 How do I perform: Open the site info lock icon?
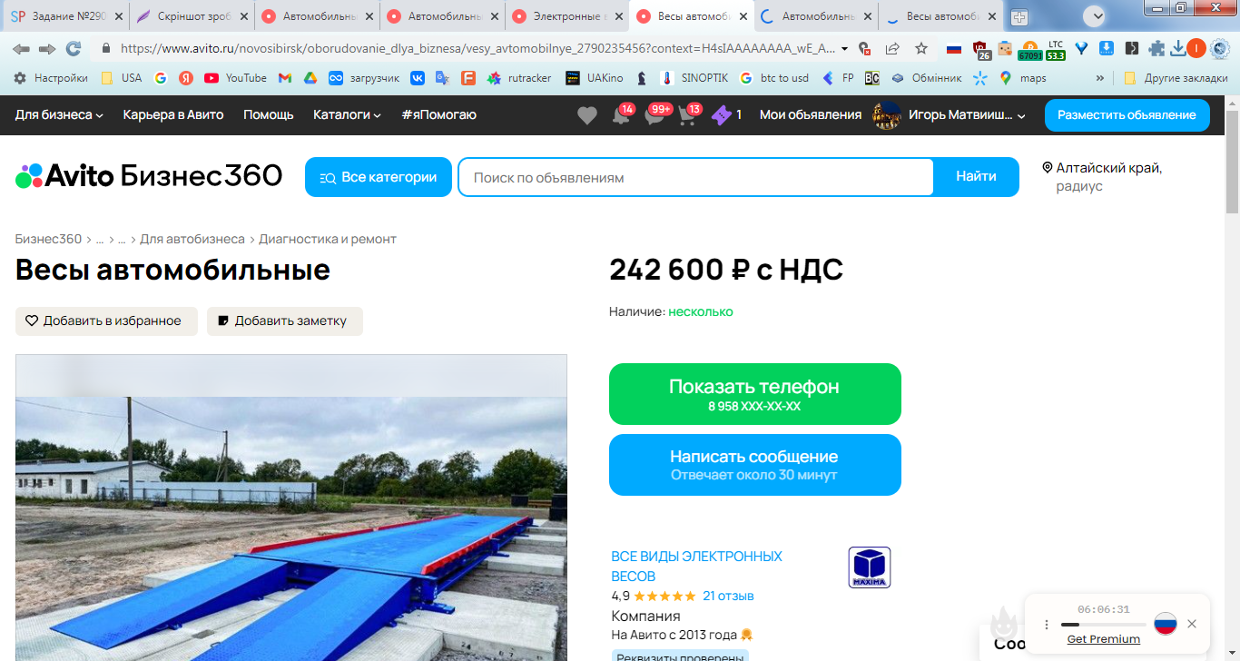point(106,48)
